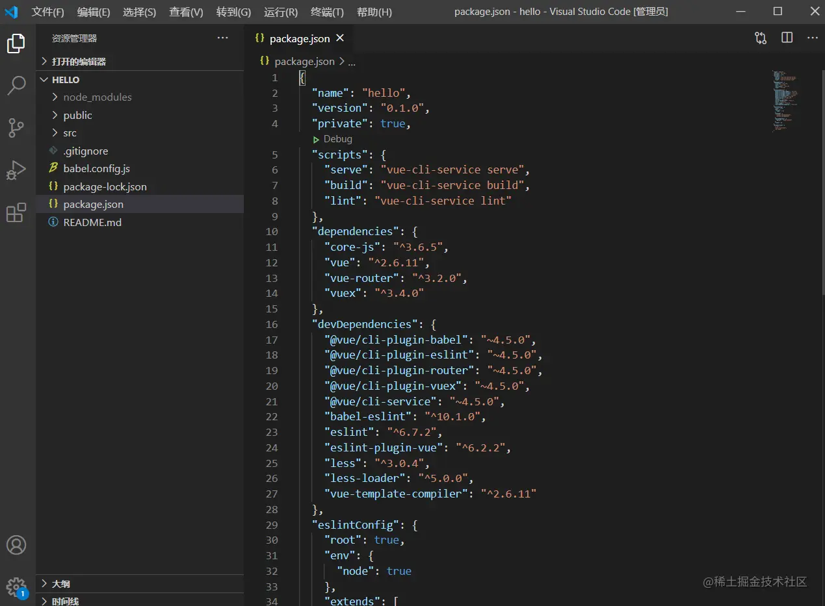The height and width of the screenshot is (606, 825).
Task: Open the .gitignore file
Action: pos(140,151)
